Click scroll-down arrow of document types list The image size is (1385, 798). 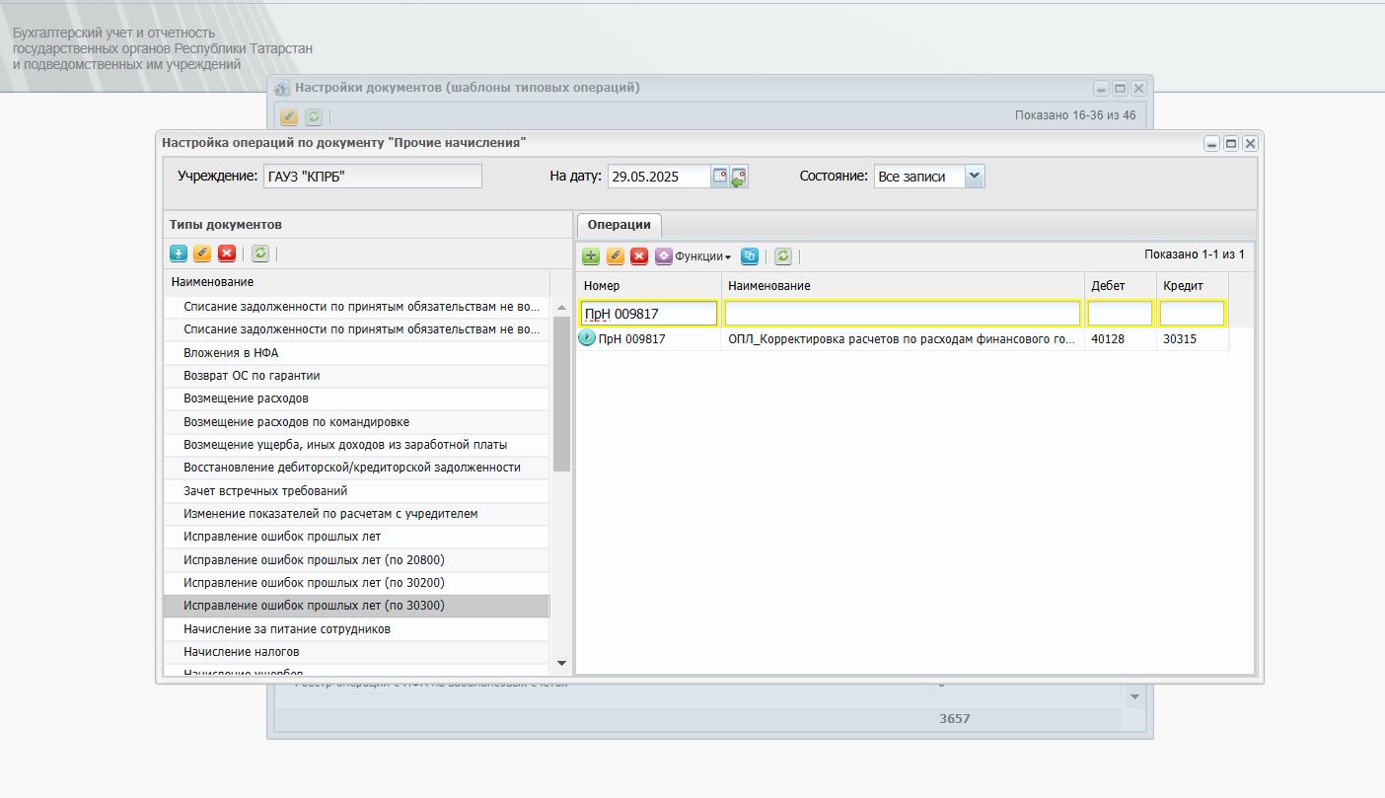pyautogui.click(x=562, y=664)
